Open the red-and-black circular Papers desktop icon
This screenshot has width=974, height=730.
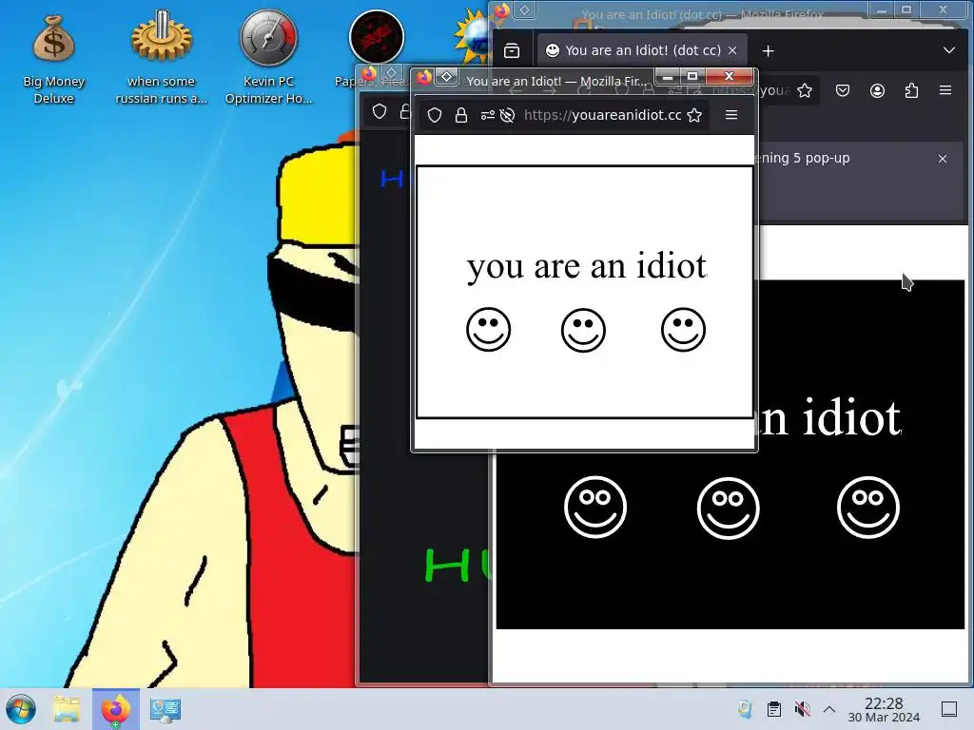377,37
